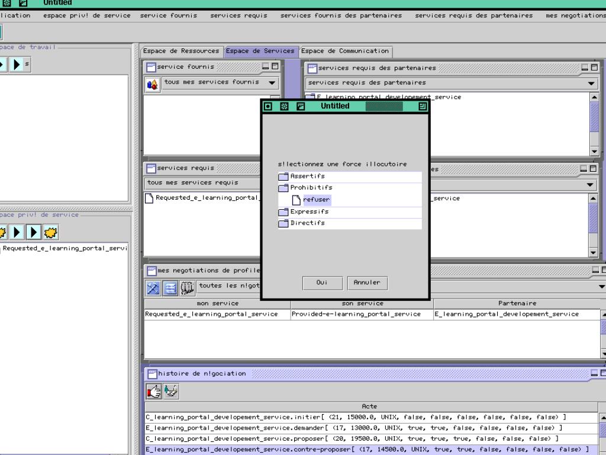Select the 'initier' act row in history
The image size is (606, 455).
tap(372, 418)
